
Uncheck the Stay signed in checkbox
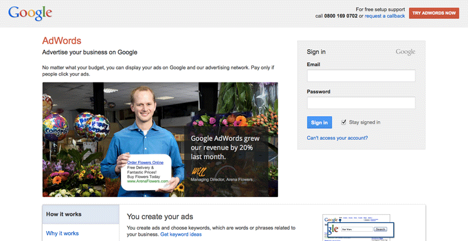tap(343, 122)
